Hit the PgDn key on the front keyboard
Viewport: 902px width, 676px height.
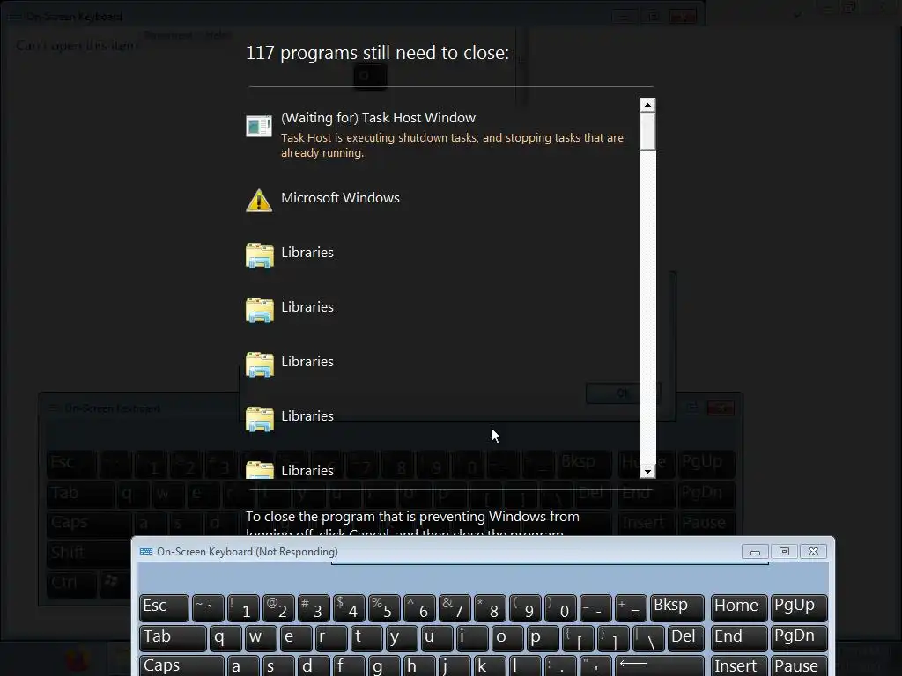click(799, 638)
